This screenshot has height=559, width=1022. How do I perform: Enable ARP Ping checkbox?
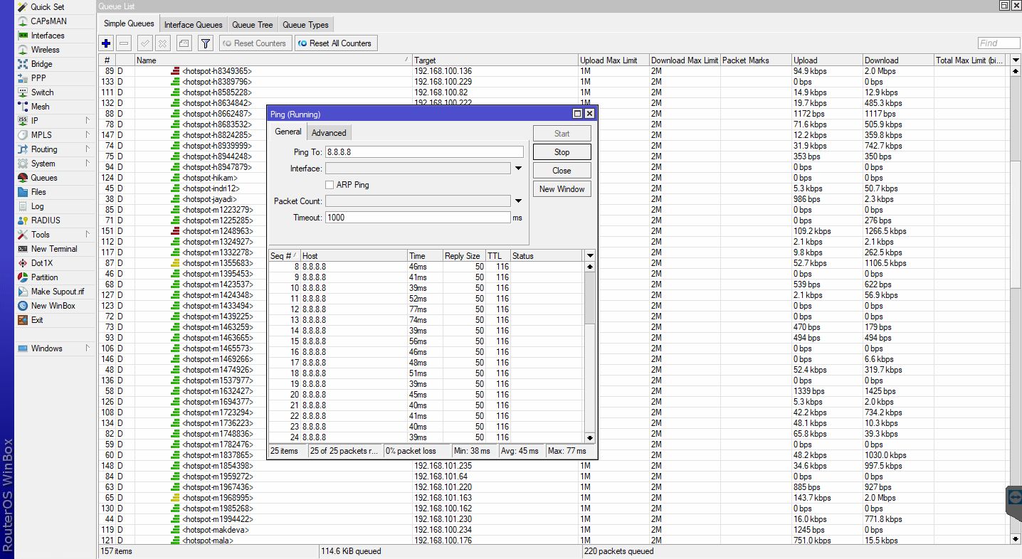click(330, 185)
